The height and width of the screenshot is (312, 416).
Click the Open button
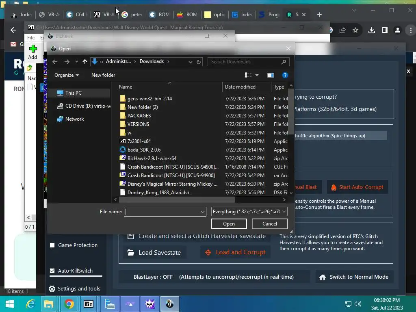229,224
